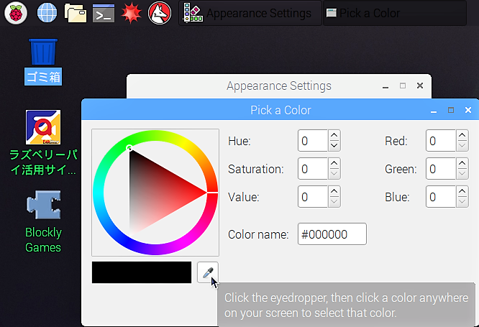
Task: Increase the Blue value up arrow
Action: pos(462,191)
